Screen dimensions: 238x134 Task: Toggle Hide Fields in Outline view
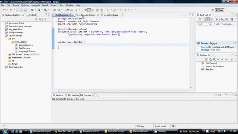(x=214, y=60)
